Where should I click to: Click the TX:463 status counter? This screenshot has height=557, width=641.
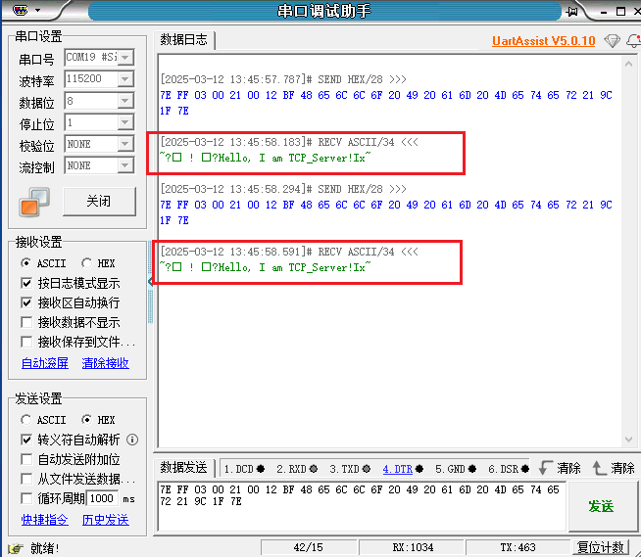(x=518, y=547)
